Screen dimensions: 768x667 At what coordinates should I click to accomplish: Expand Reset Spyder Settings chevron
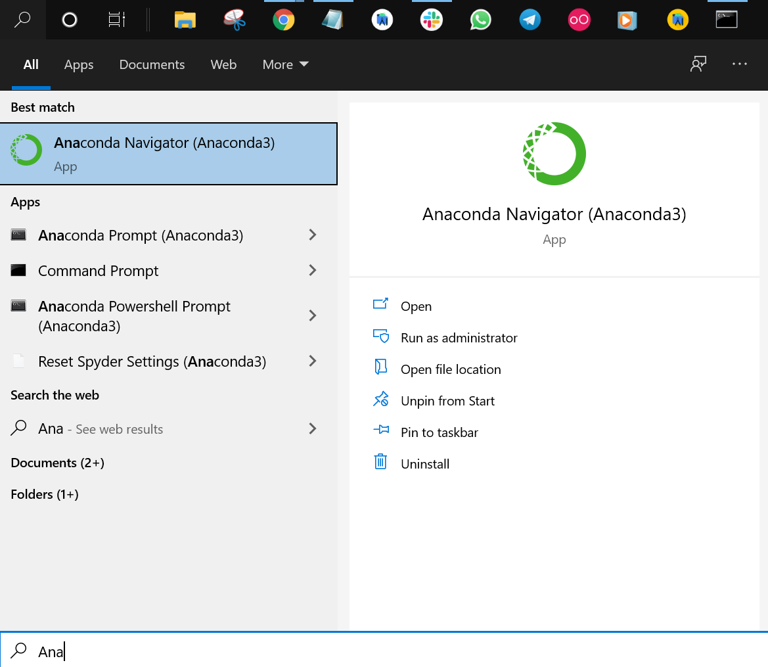(x=313, y=361)
